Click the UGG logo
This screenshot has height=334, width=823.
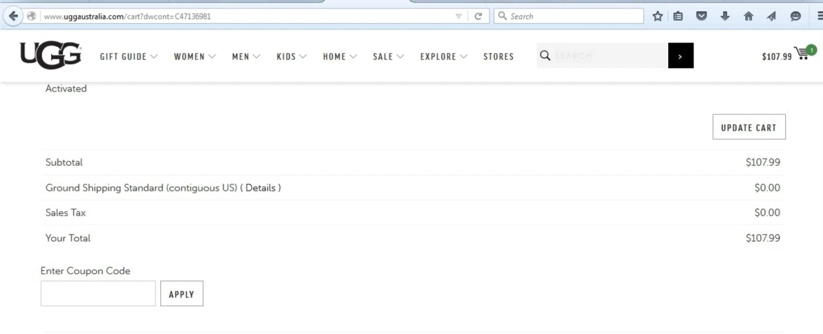(x=50, y=56)
